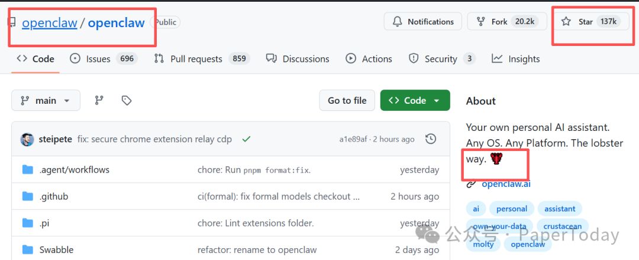Click folder icon beside Swabble
Screen dimensions: 639x260
point(27,249)
